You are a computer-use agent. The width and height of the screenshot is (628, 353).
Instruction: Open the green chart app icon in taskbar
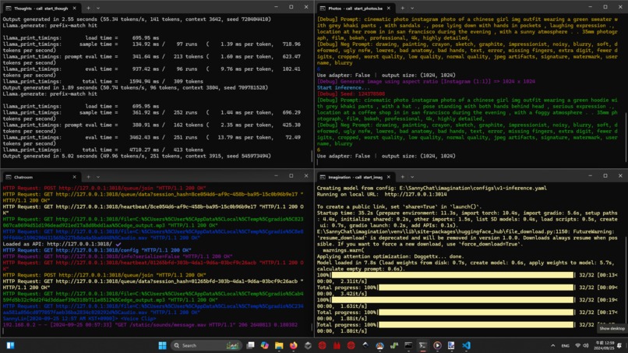click(x=394, y=345)
